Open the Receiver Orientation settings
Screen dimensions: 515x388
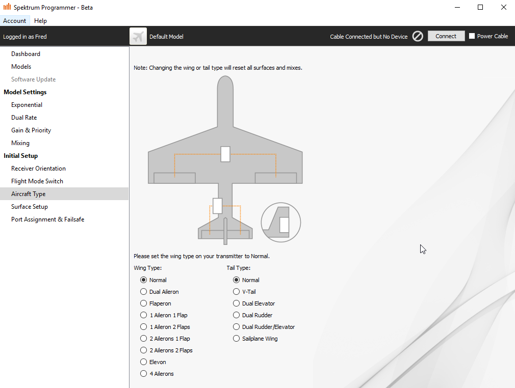[x=38, y=169]
